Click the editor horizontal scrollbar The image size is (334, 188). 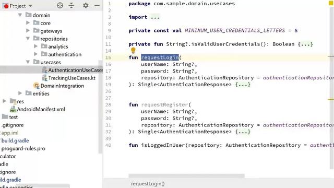click(x=186, y=175)
